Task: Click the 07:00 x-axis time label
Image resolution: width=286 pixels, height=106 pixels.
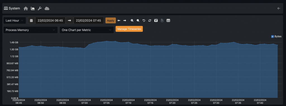Action: [x=85, y=102]
